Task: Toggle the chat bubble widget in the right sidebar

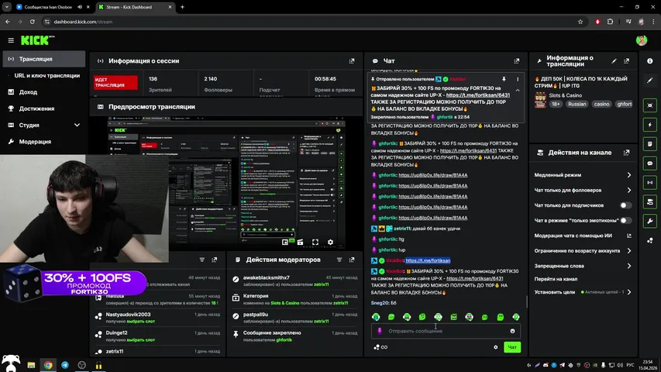Action: pos(649,164)
